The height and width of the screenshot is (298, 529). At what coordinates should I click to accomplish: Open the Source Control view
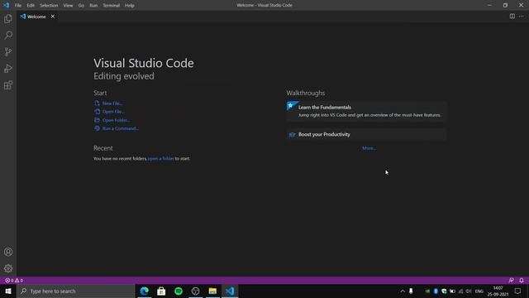8,51
